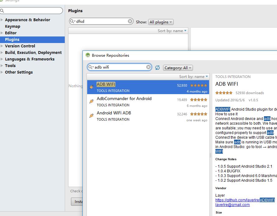277x216 pixels.
Task: Open Sort by name in Browse Repositories
Action: 194,77
